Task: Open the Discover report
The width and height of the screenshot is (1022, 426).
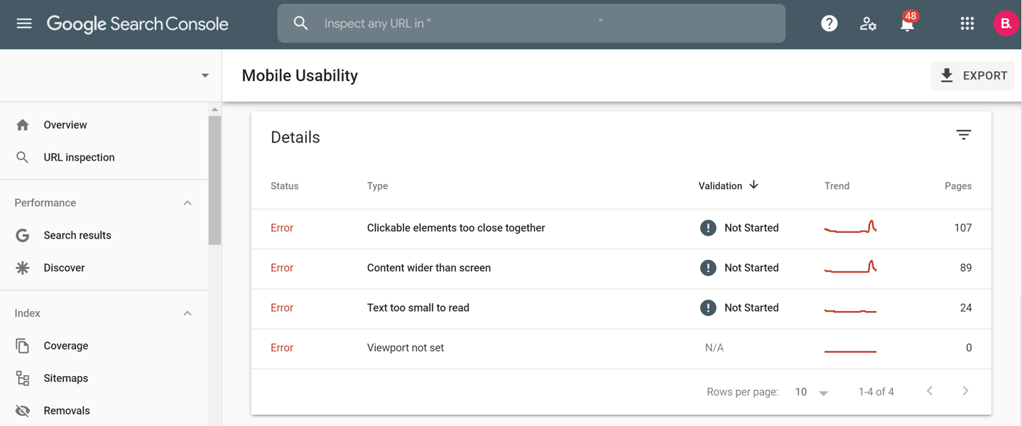Action: [64, 267]
